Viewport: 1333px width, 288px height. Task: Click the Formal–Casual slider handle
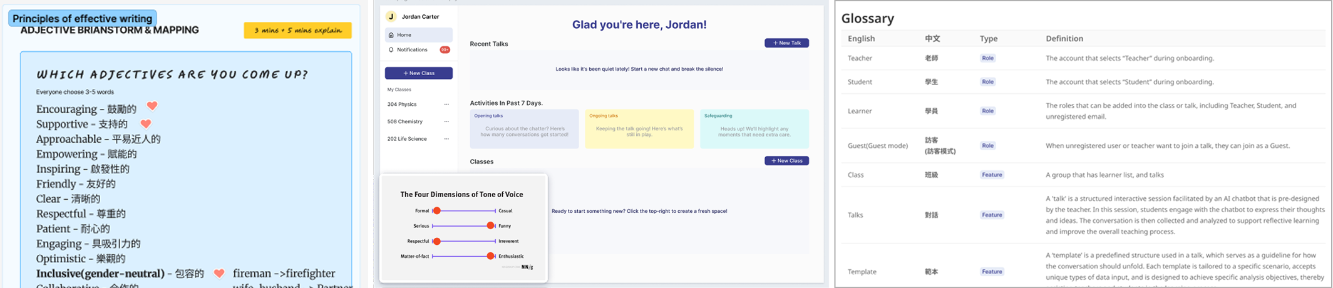[x=438, y=211]
